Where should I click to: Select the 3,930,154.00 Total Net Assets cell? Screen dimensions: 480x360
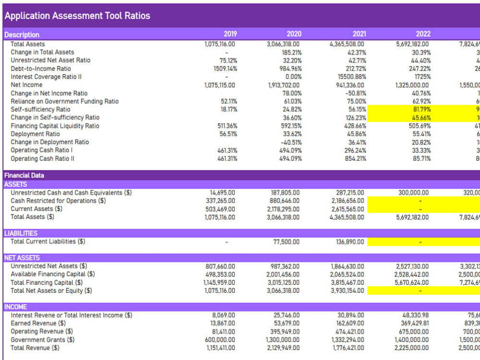click(x=348, y=291)
